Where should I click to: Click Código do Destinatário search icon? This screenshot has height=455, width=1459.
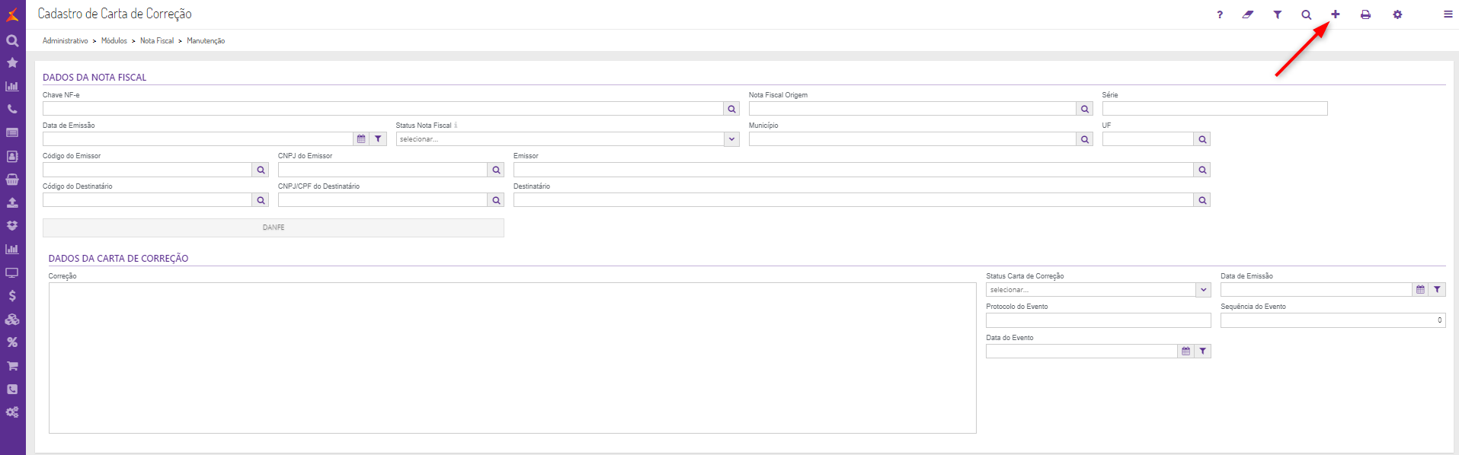point(261,200)
